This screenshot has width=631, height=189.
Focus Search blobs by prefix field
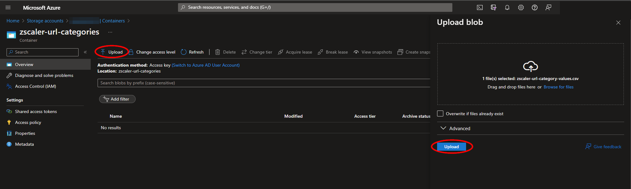tap(264, 83)
